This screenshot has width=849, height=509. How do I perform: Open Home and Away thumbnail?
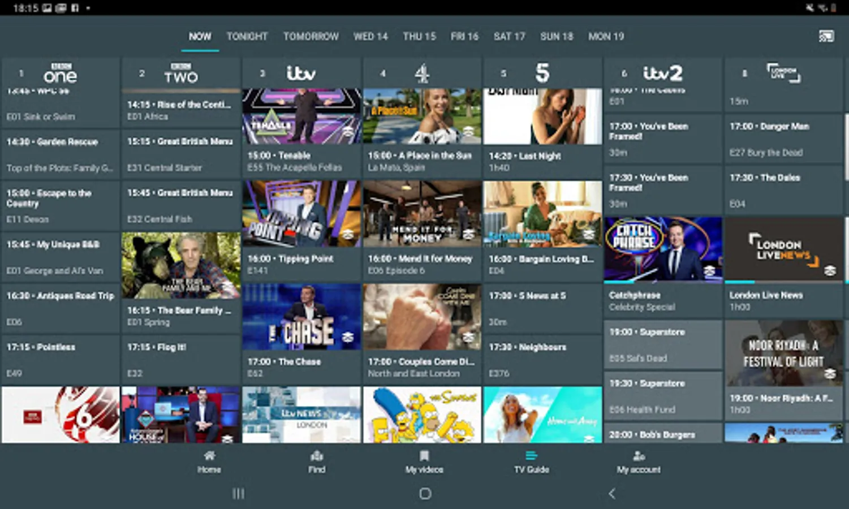(x=542, y=415)
